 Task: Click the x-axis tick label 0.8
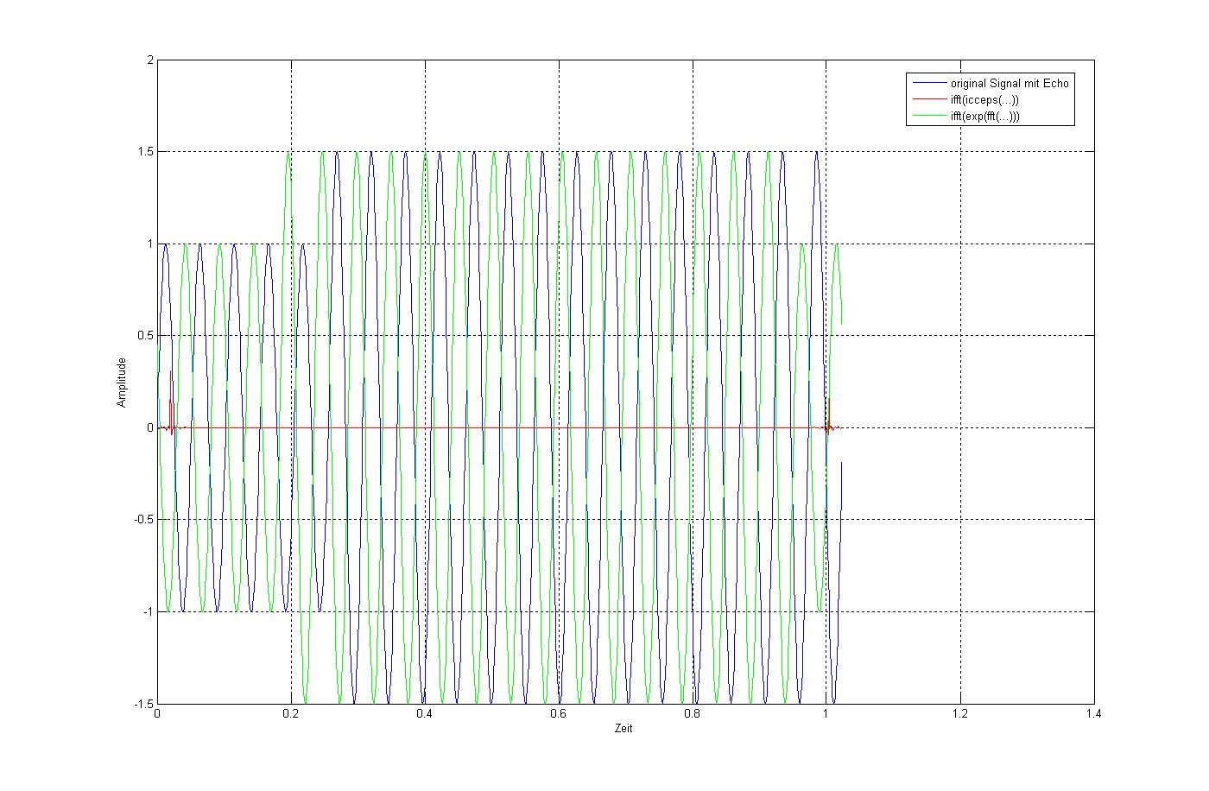692,714
